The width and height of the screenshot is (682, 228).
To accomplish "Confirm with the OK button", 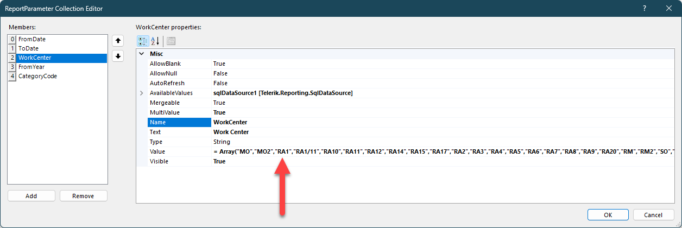I will point(608,214).
